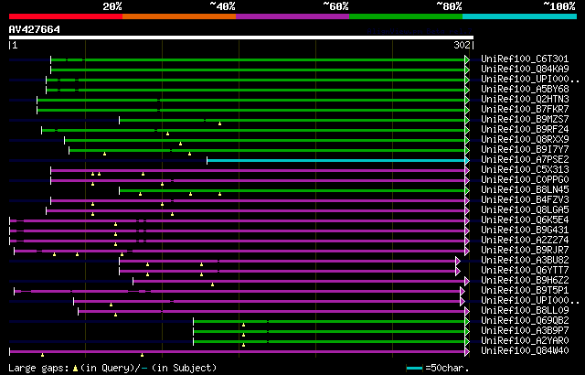Select the AV427664 query name
This screenshot has height=375, width=585.
(35, 29)
